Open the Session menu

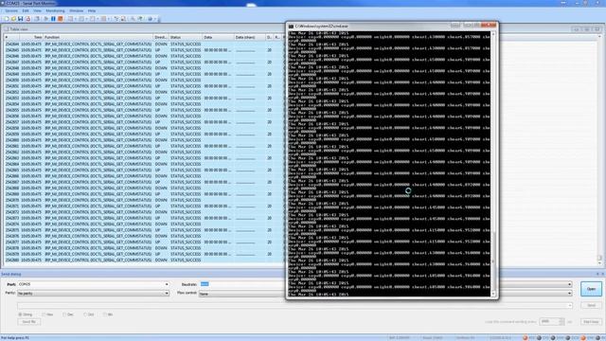(x=11, y=10)
